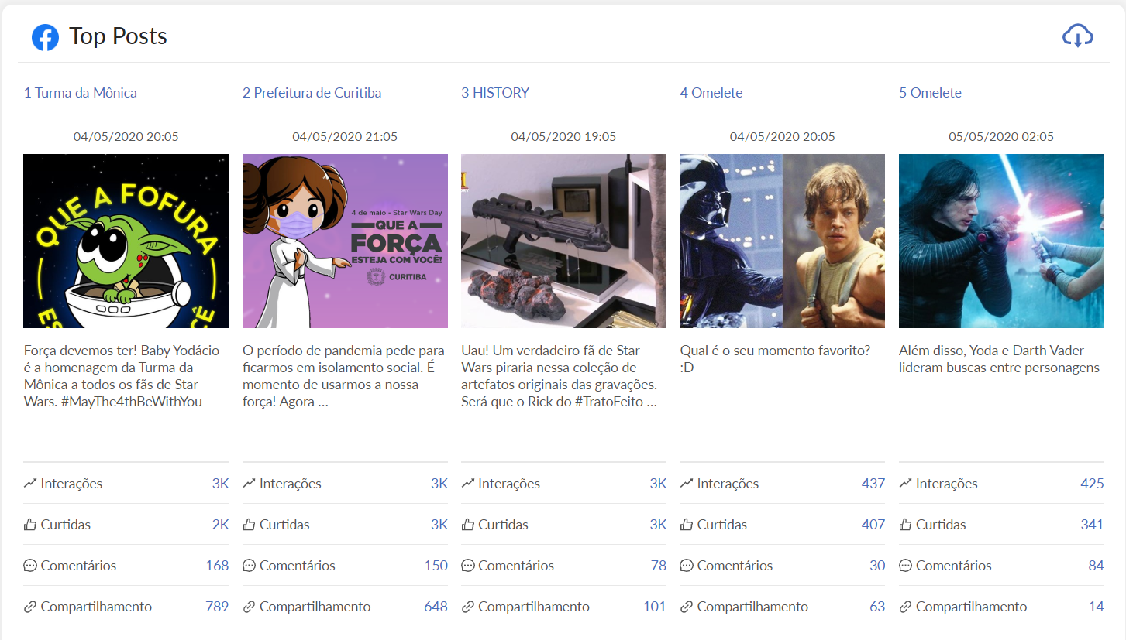The width and height of the screenshot is (1126, 640).
Task: Open the blaster prop collection image
Action: 563,241
